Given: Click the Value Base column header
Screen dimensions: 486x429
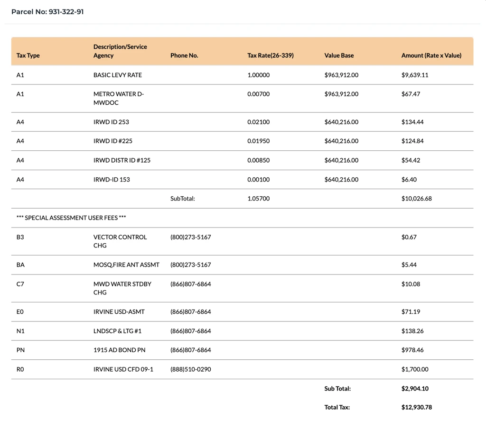Looking at the screenshot, I should coord(339,55).
